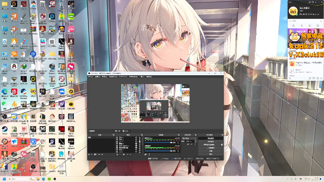Open source Properties button under OBS preview

coord(117,131)
